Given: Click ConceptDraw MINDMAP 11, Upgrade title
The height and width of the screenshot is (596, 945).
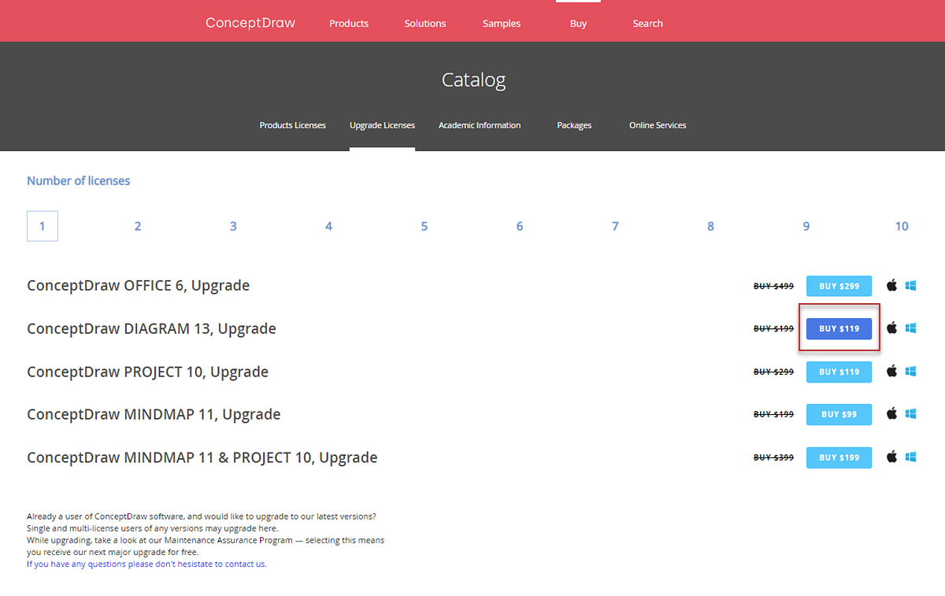Looking at the screenshot, I should (x=154, y=414).
